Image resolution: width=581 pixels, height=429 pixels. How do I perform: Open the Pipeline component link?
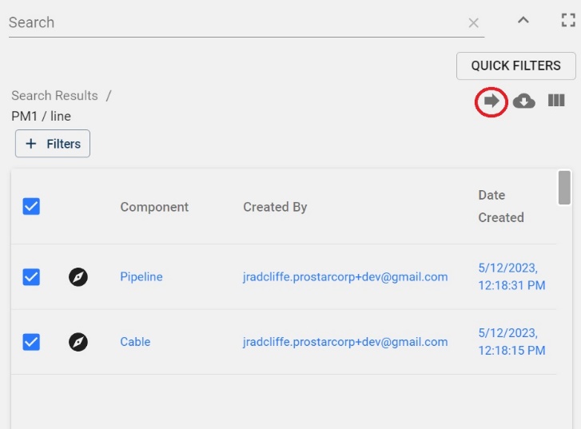point(141,277)
